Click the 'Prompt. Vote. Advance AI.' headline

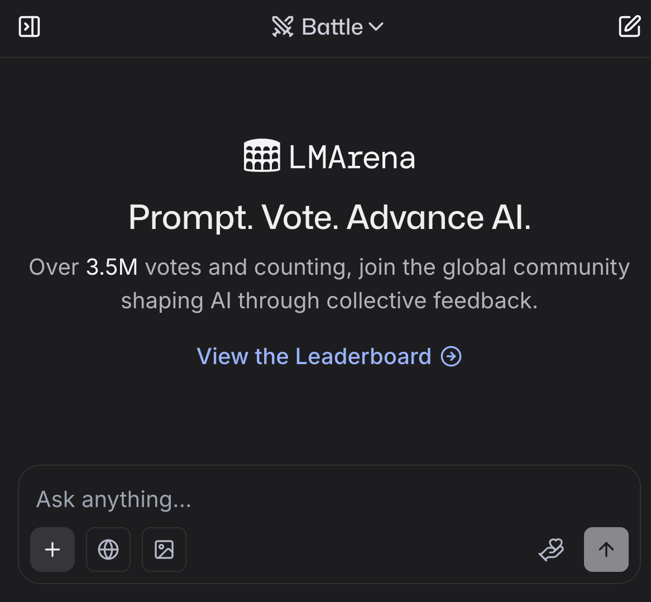tap(329, 217)
